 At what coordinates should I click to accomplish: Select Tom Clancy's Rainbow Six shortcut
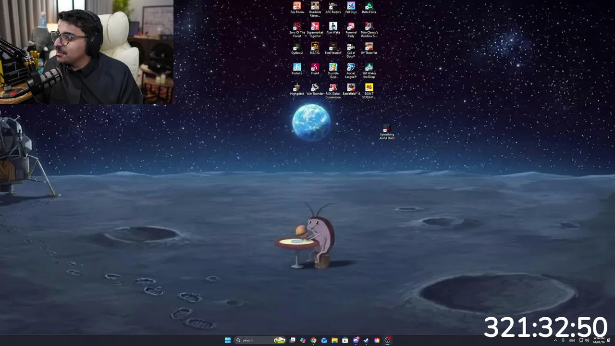[369, 30]
